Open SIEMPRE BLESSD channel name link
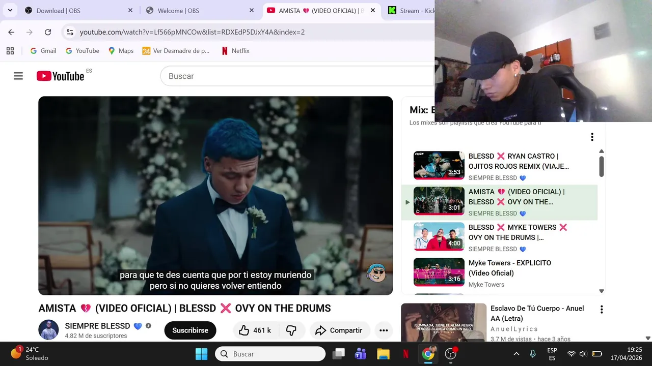Image resolution: width=652 pixels, height=366 pixels. (x=97, y=326)
